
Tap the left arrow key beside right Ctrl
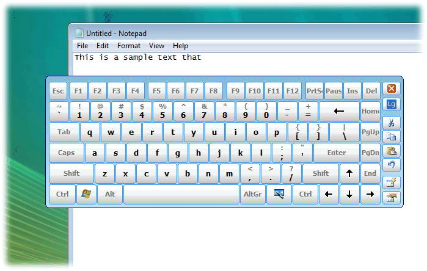point(329,194)
